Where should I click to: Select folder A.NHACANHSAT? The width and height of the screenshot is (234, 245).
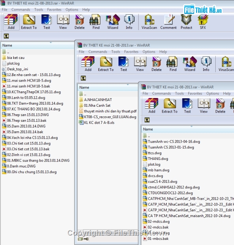point(98,100)
